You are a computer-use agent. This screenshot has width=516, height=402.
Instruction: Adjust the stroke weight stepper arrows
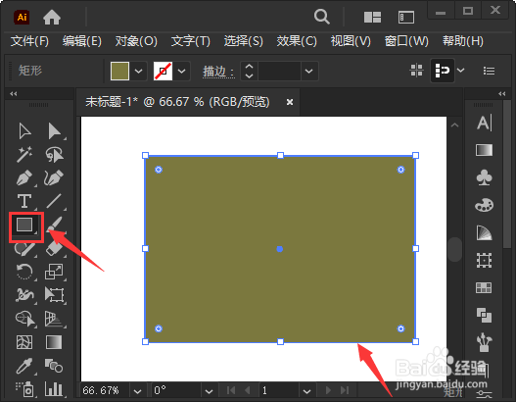point(250,71)
